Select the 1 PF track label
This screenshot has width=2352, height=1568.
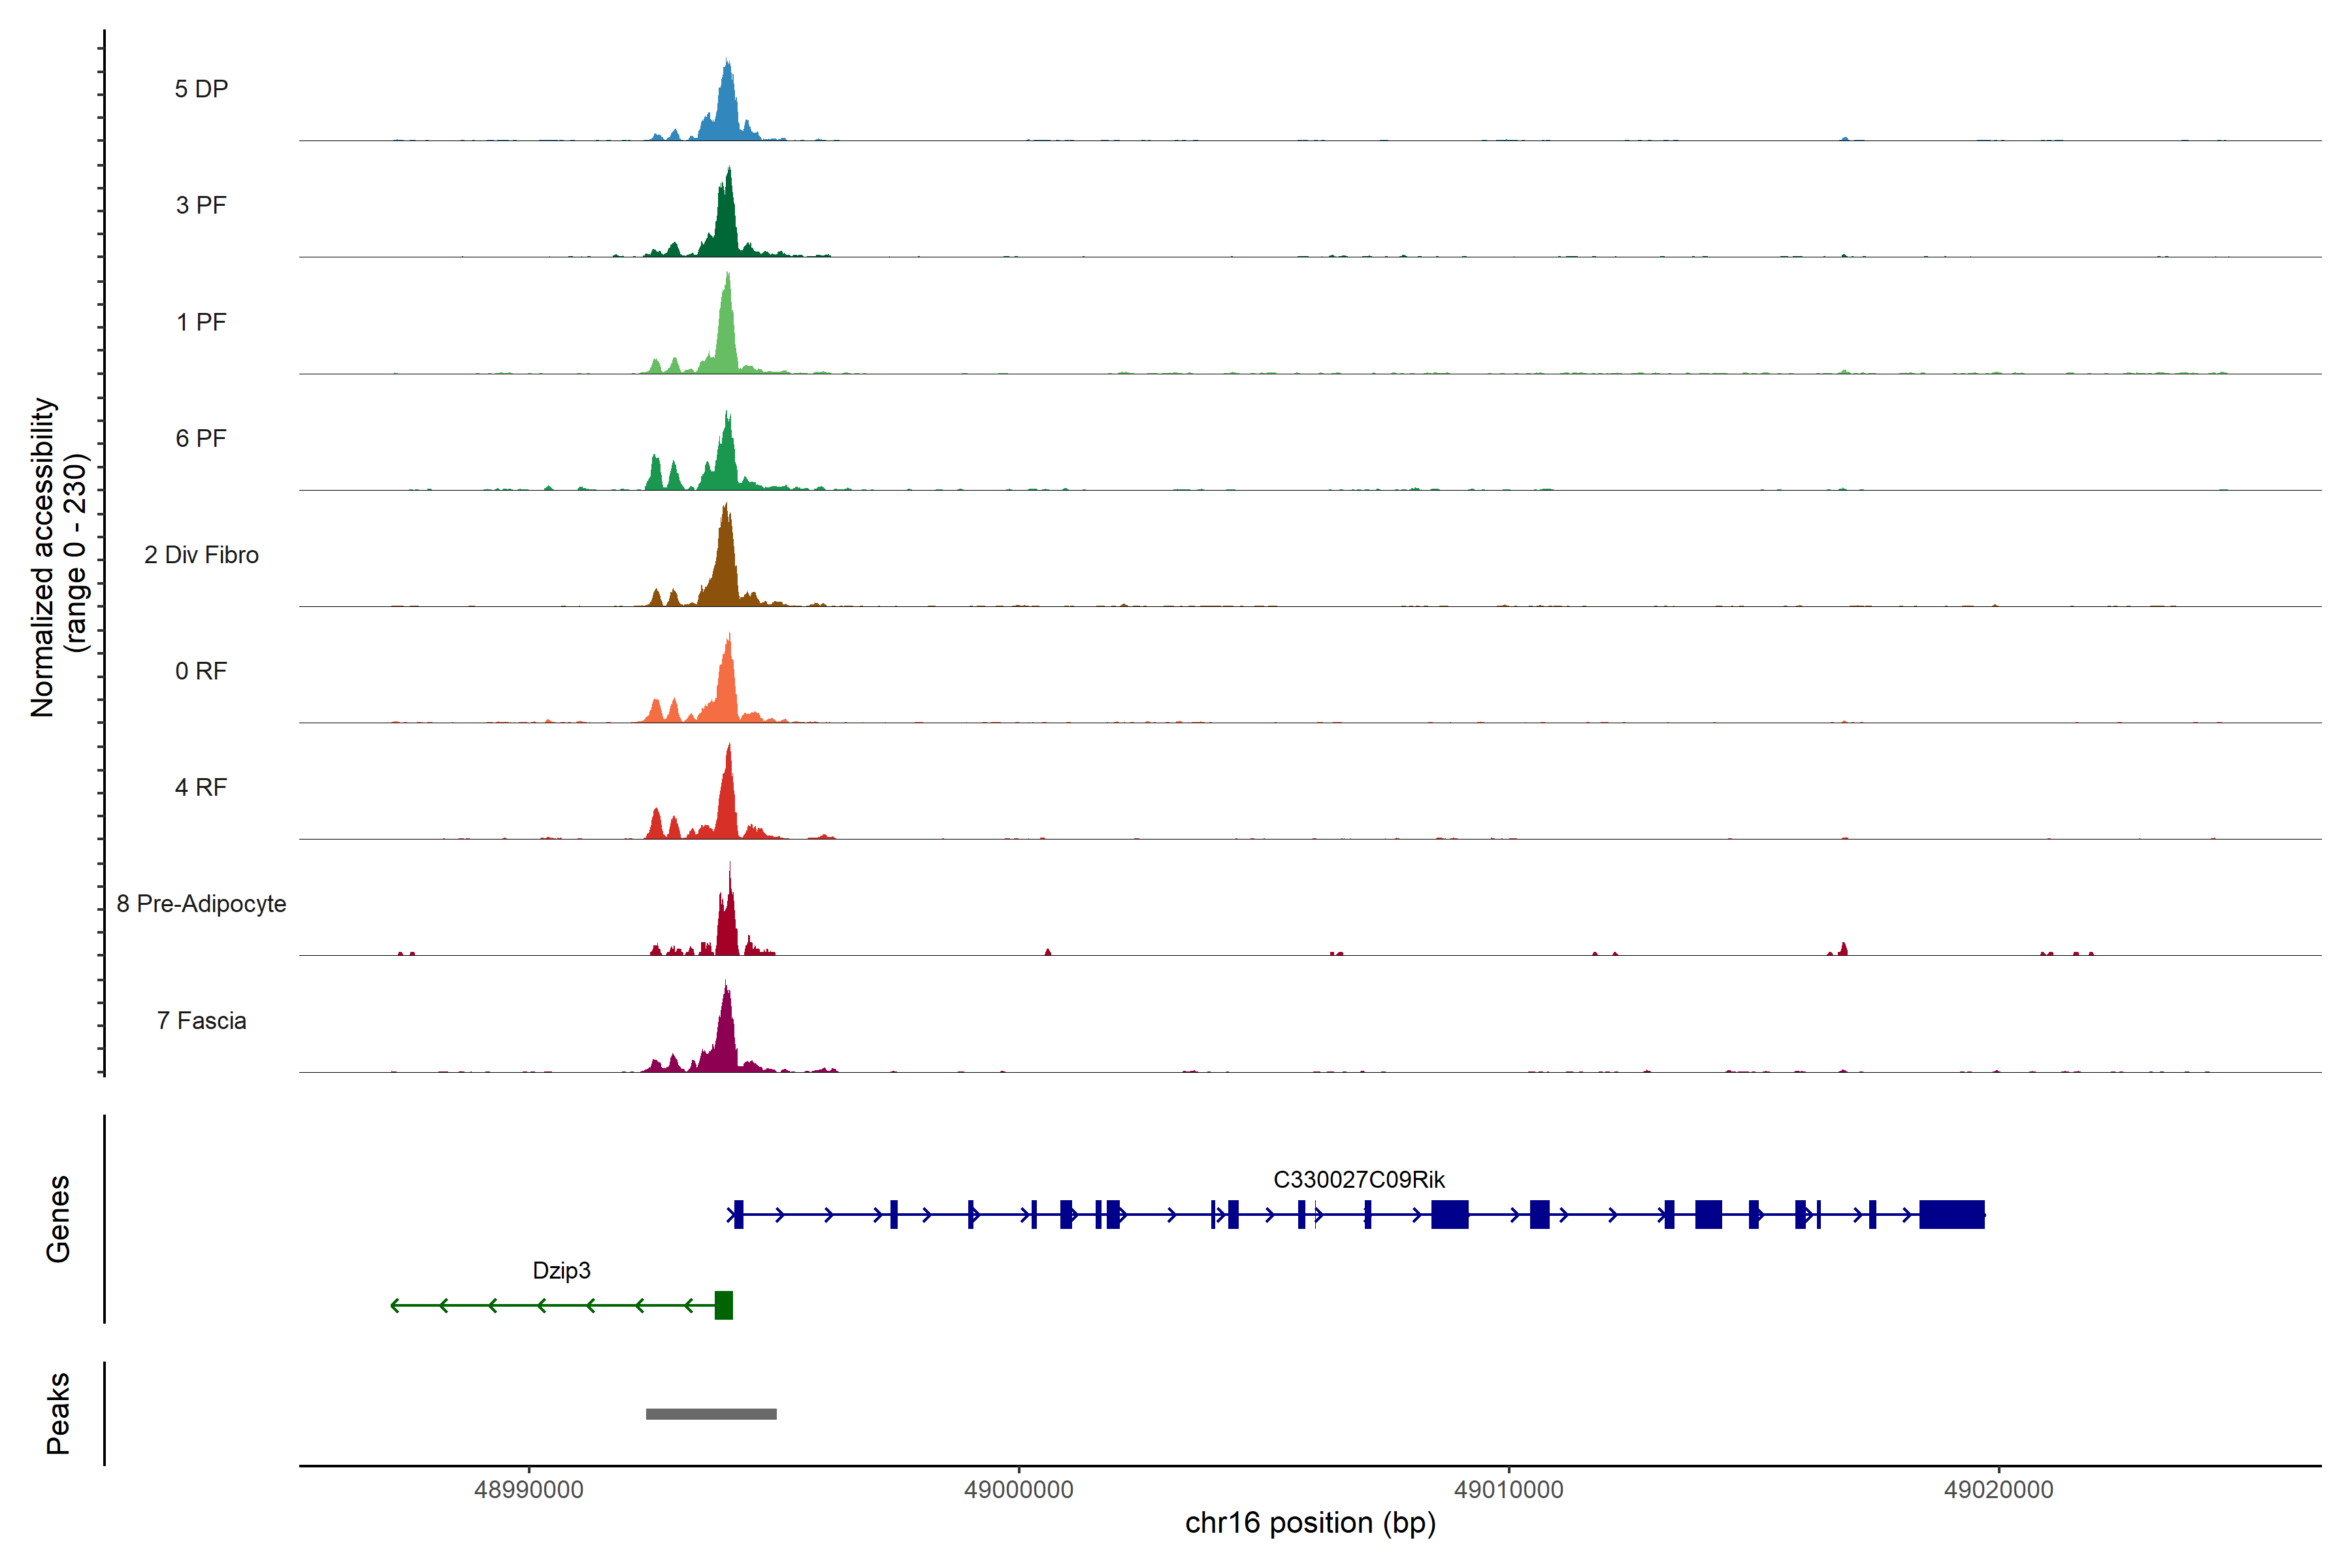[x=201, y=322]
